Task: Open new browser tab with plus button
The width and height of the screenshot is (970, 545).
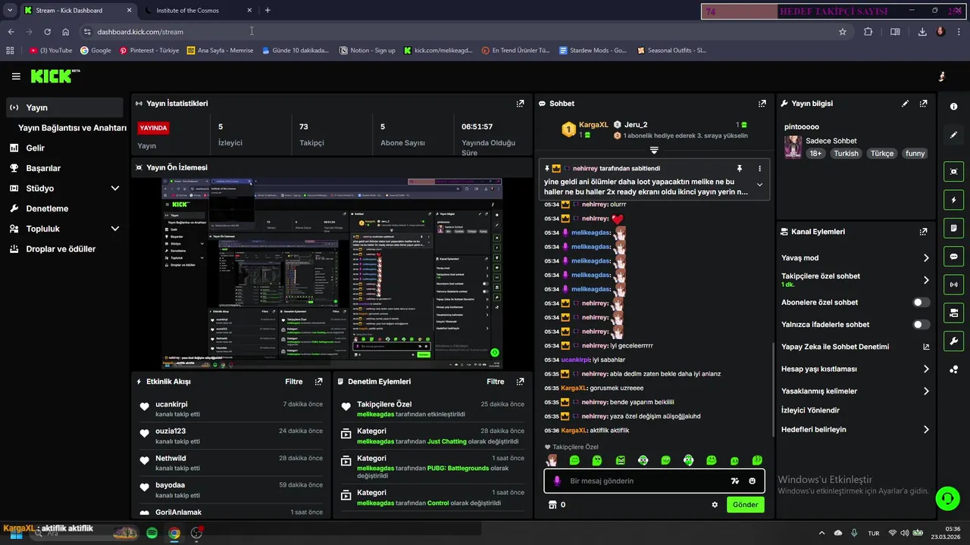Action: pos(268,11)
